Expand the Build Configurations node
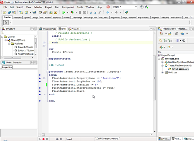 tap(162, 62)
